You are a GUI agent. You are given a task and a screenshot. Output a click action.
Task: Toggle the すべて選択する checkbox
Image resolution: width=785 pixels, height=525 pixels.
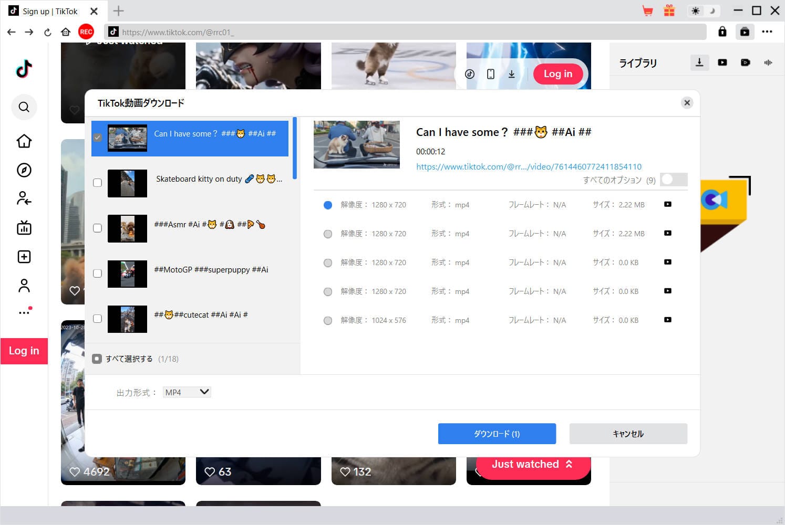[x=97, y=359]
